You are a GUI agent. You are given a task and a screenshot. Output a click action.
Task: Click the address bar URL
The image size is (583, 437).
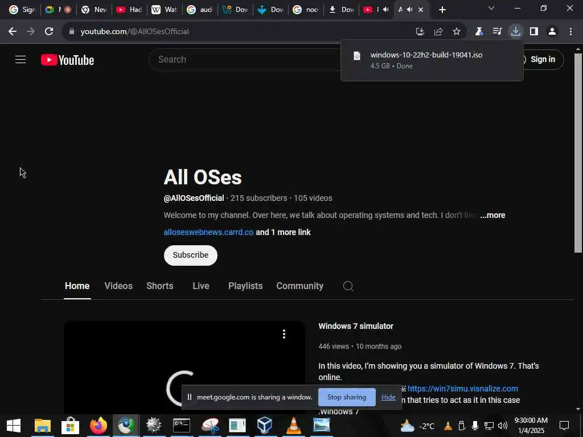pyautogui.click(x=134, y=32)
